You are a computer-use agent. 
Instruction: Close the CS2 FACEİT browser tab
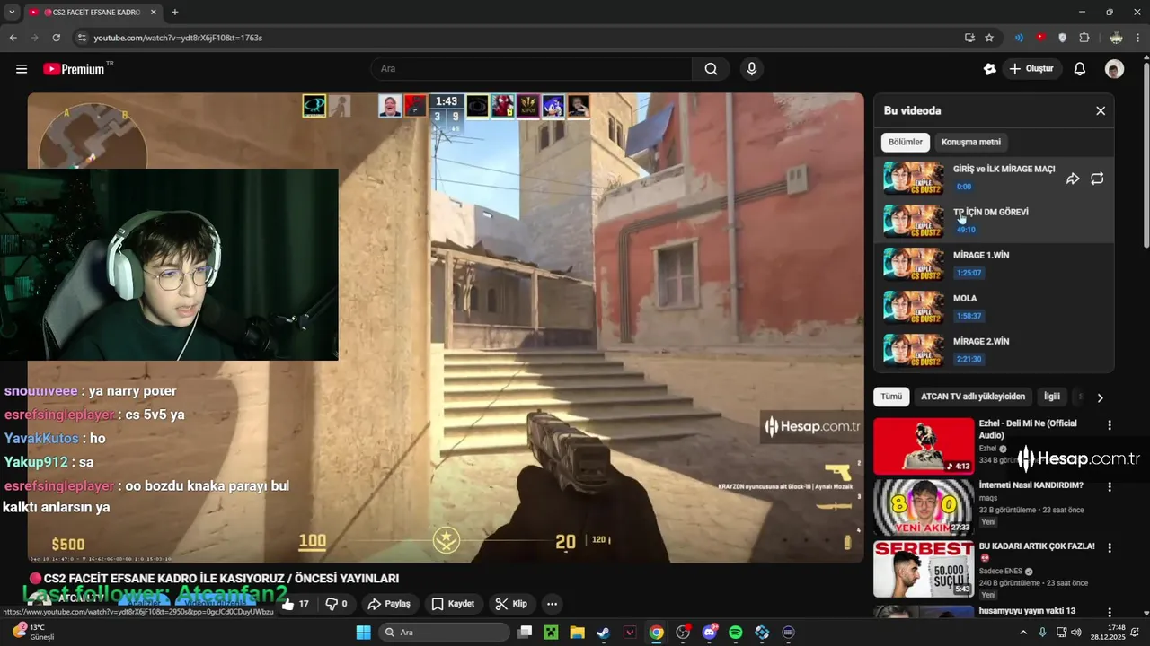pos(154,13)
